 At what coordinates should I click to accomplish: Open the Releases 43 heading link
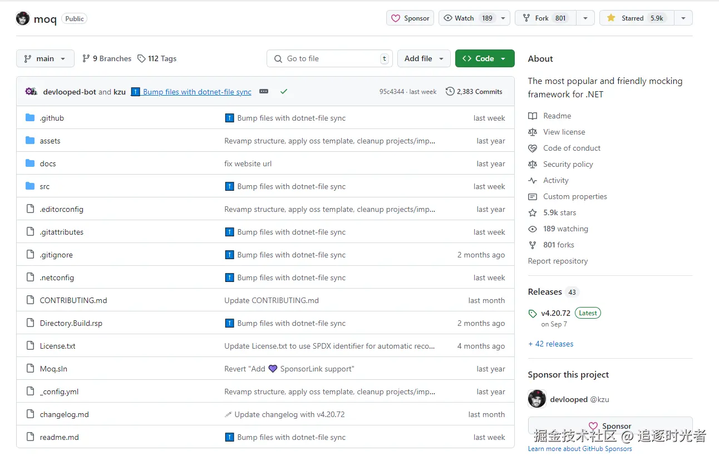pyautogui.click(x=553, y=292)
